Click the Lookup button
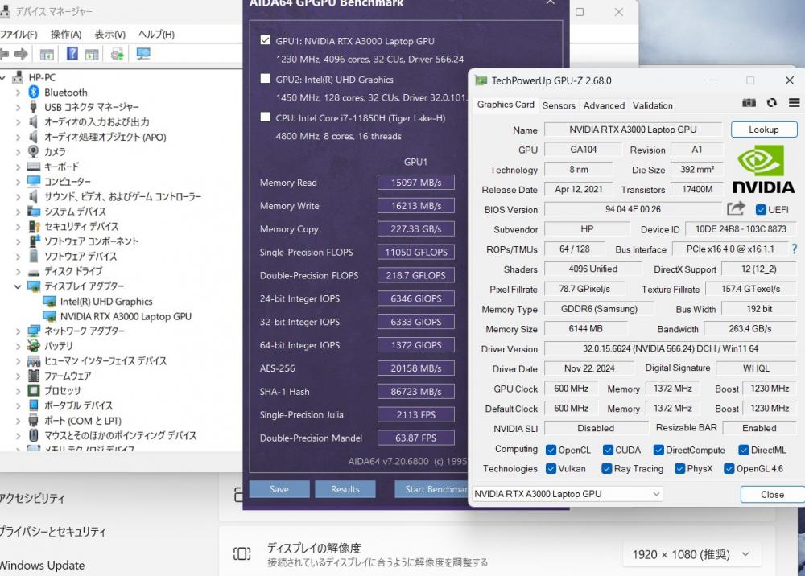The height and width of the screenshot is (576, 805). coord(763,130)
